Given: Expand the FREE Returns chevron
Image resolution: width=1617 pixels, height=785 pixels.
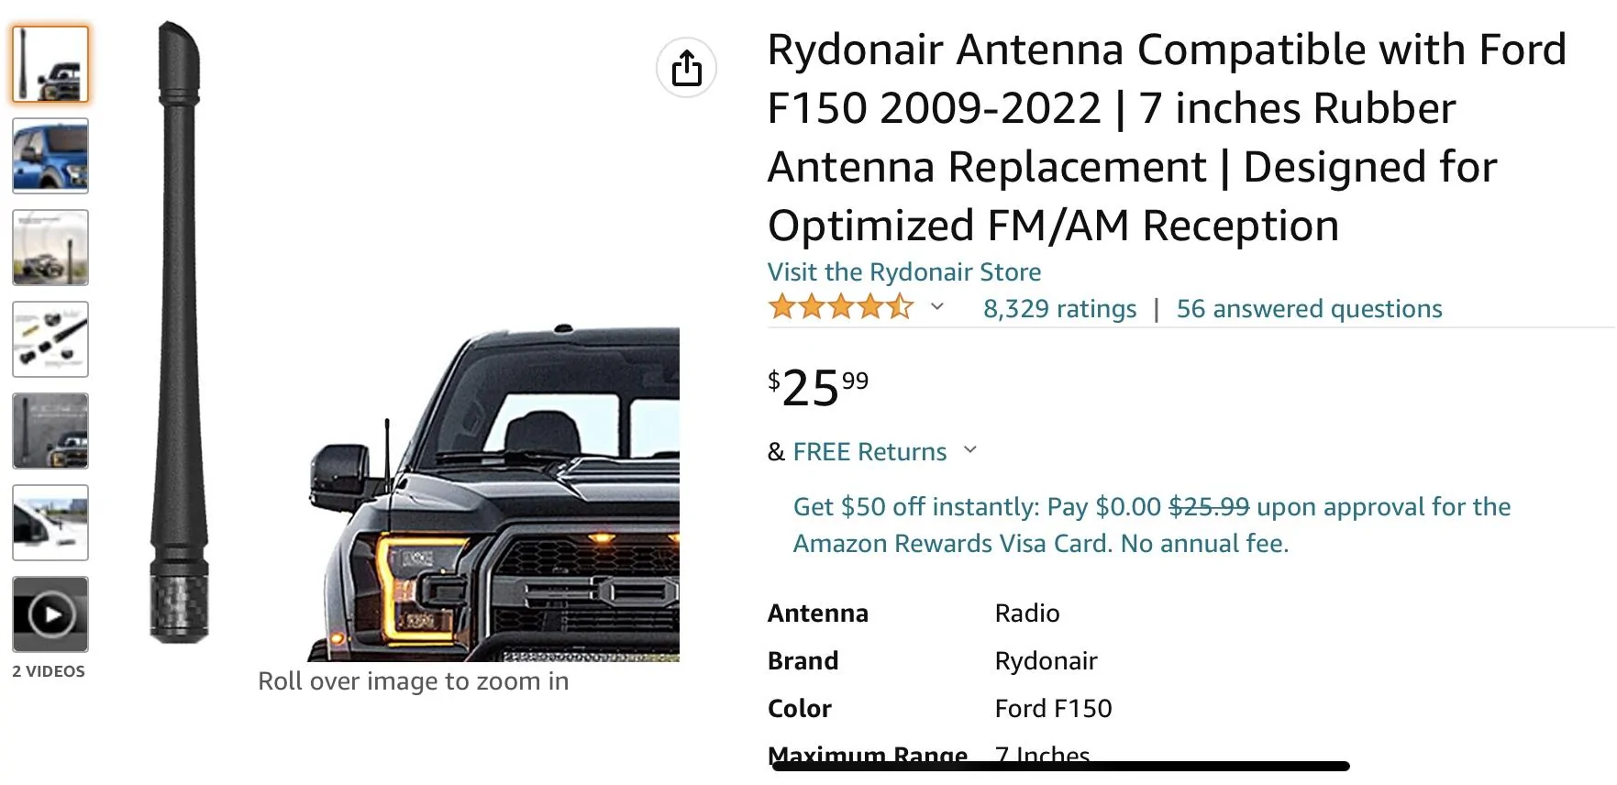Looking at the screenshot, I should pos(970,450).
